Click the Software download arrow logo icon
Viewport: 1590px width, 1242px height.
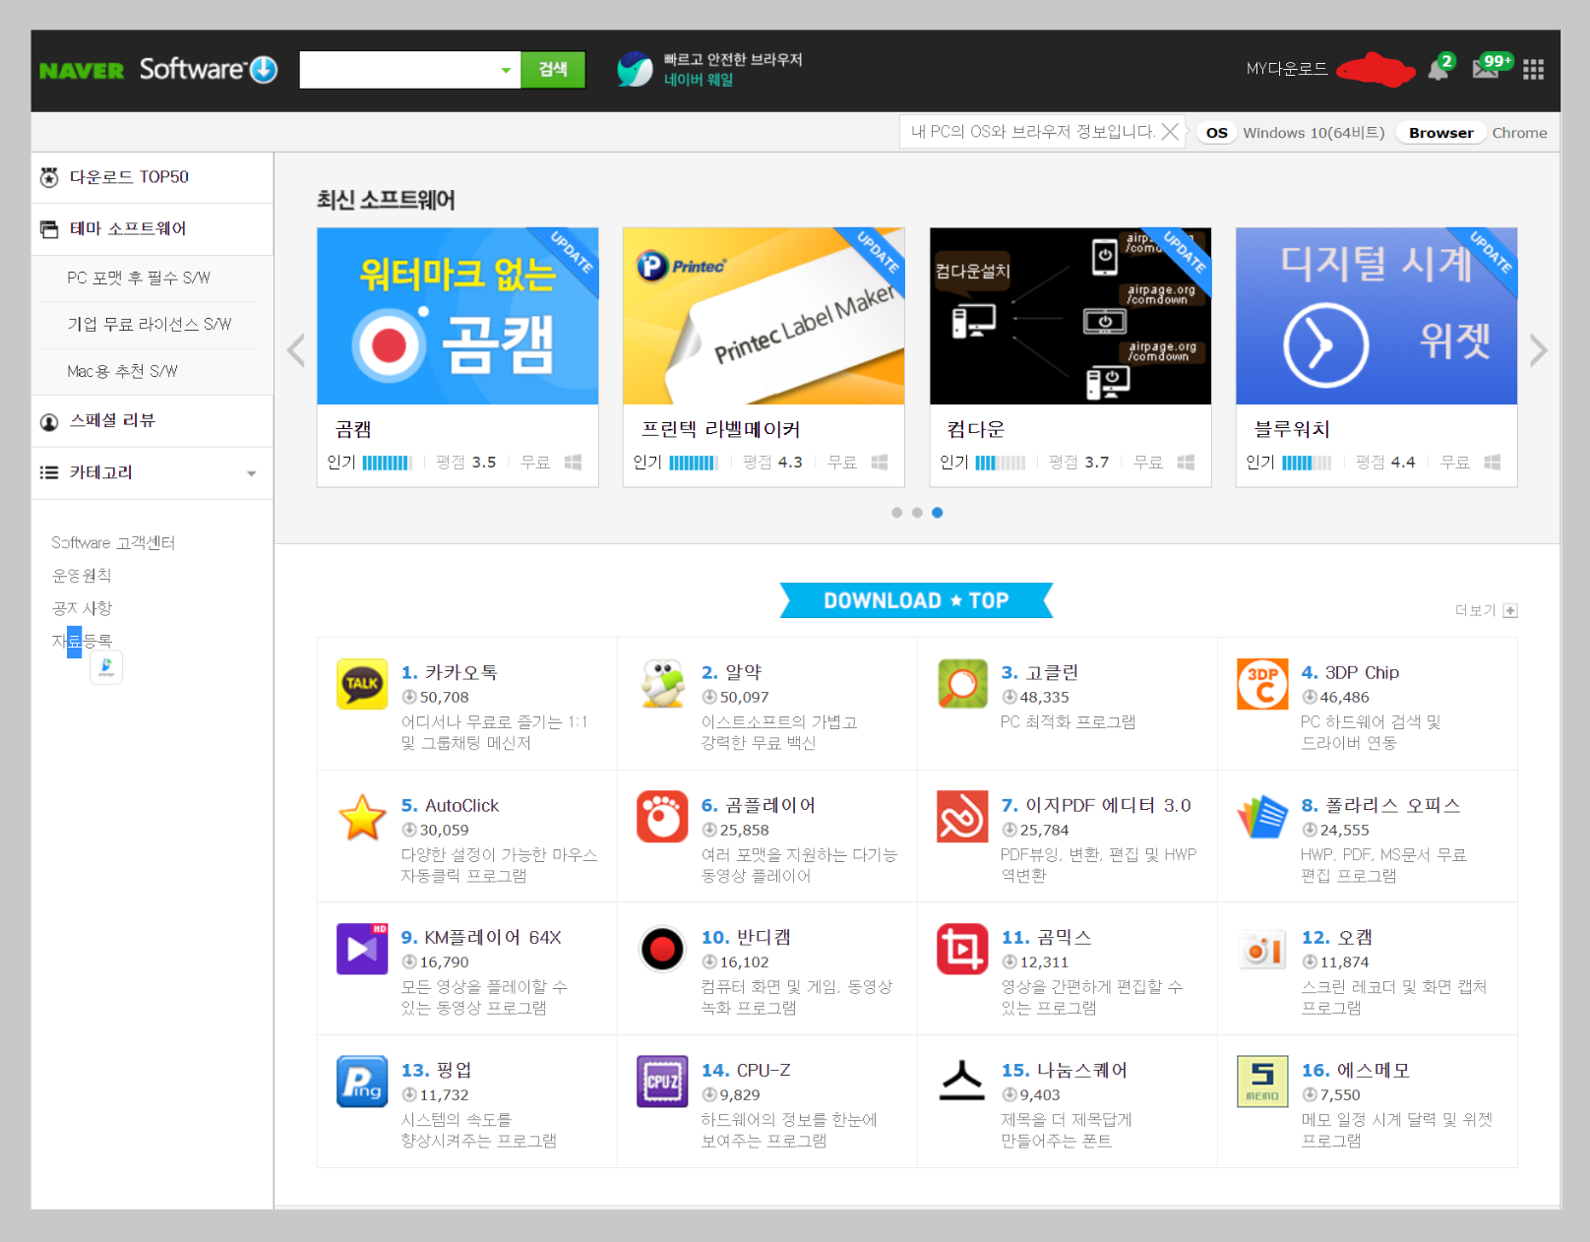[x=264, y=70]
